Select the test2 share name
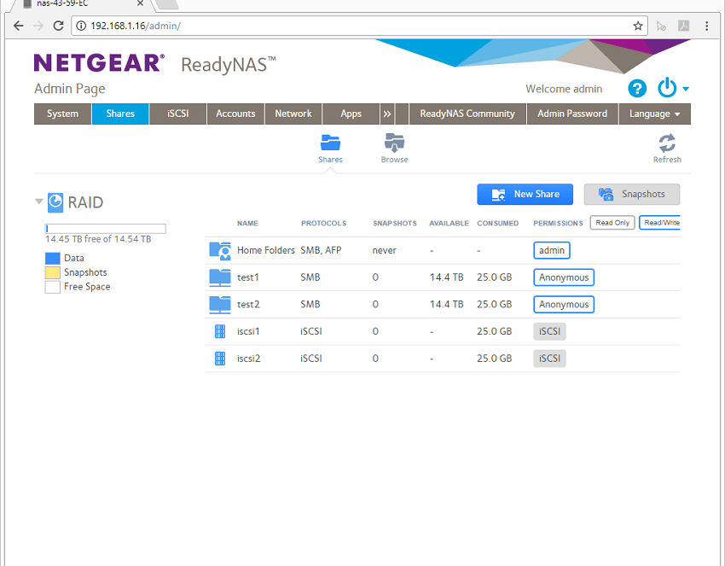This screenshot has height=566, width=725. pyautogui.click(x=248, y=304)
